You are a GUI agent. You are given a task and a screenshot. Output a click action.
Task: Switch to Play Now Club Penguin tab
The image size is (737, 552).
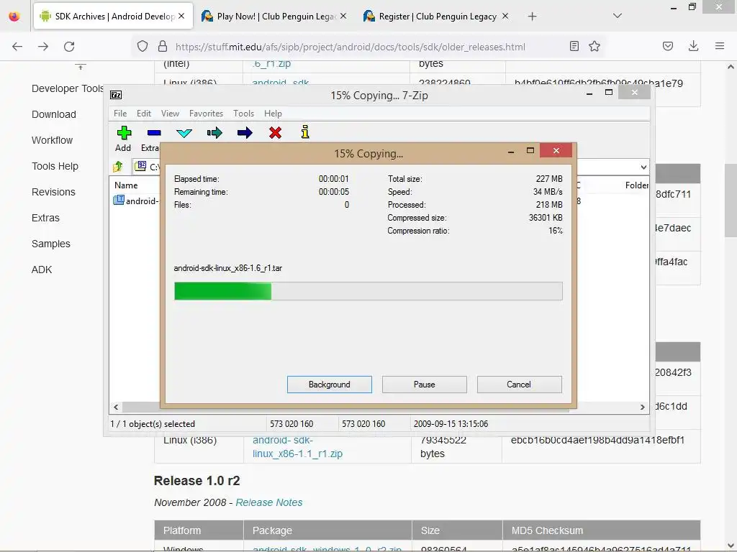coord(276,17)
